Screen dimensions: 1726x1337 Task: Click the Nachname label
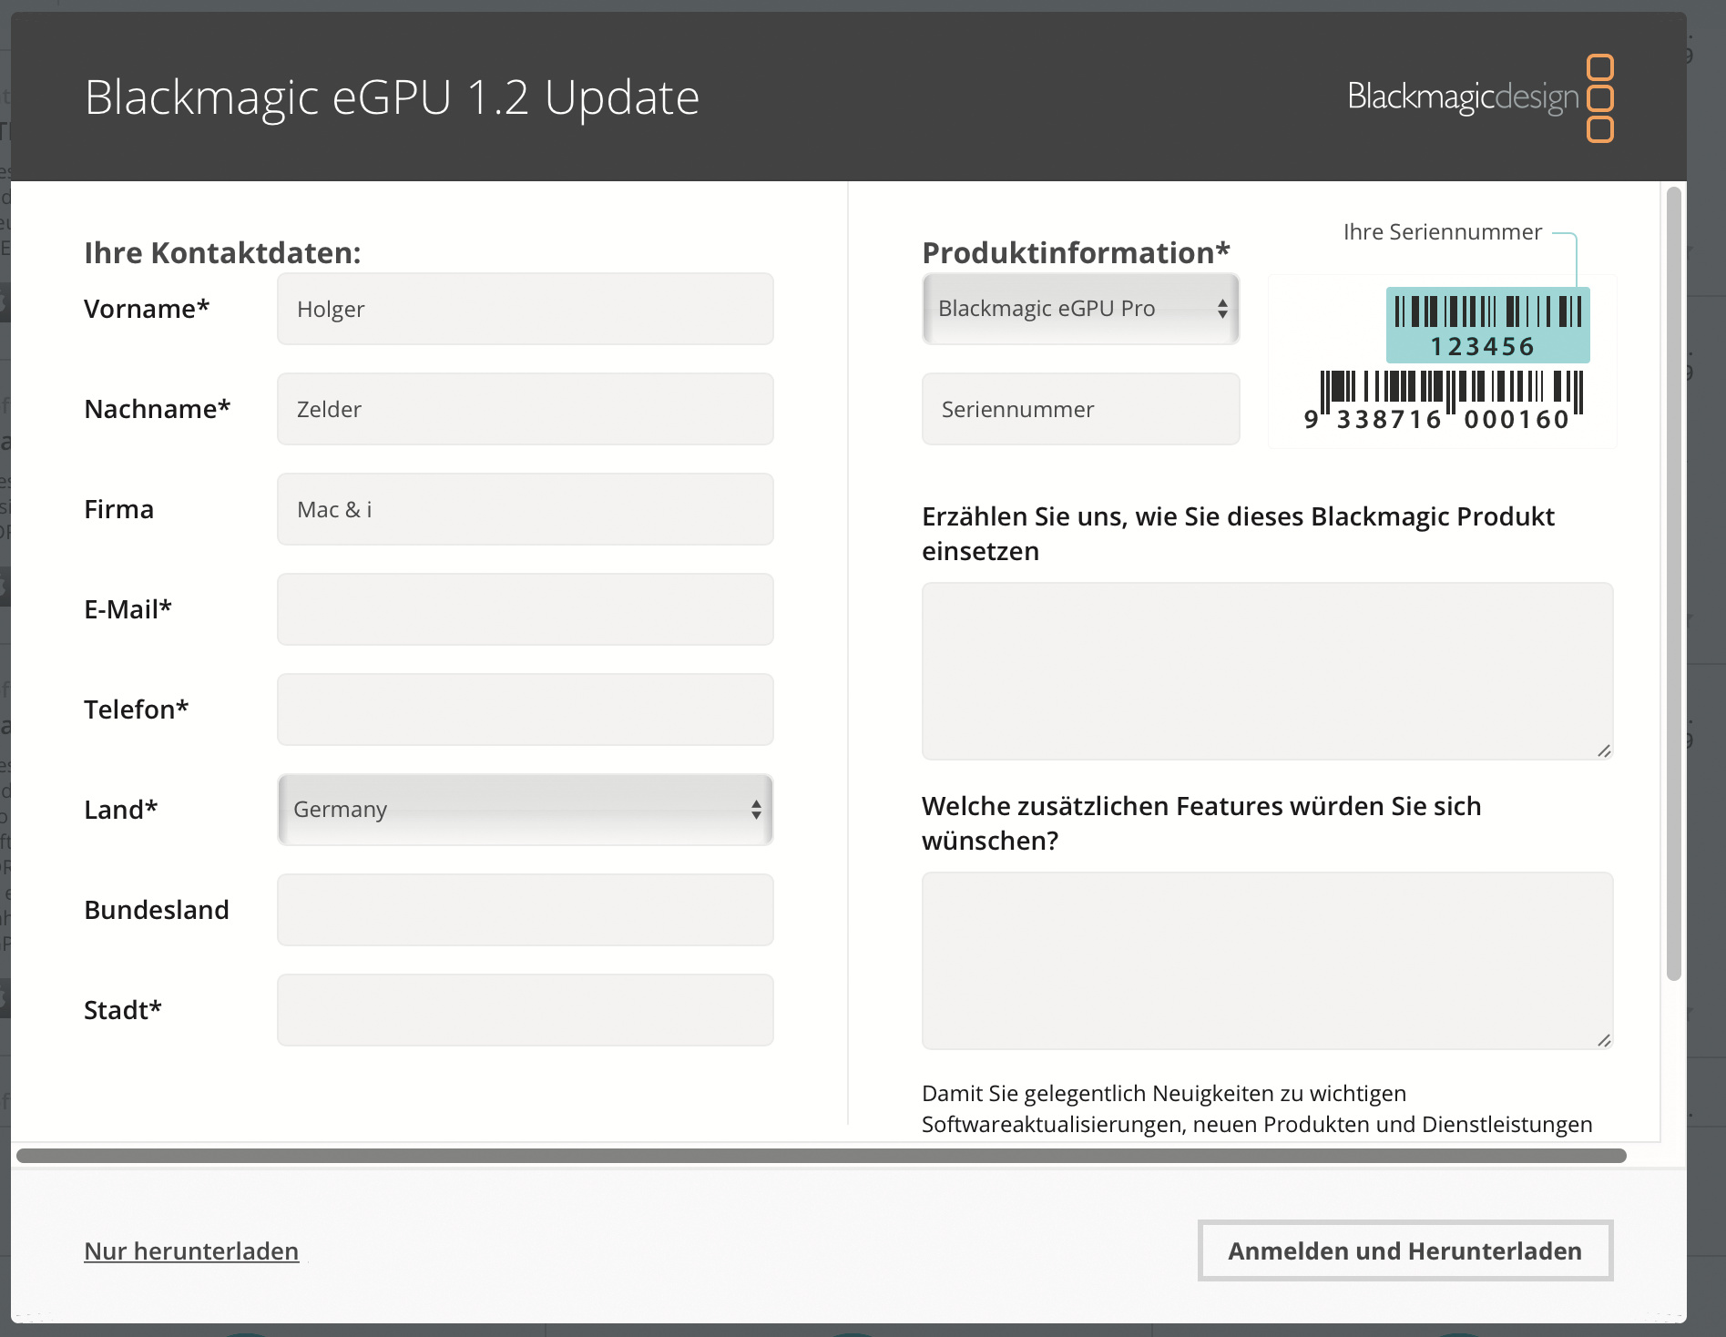tap(158, 409)
